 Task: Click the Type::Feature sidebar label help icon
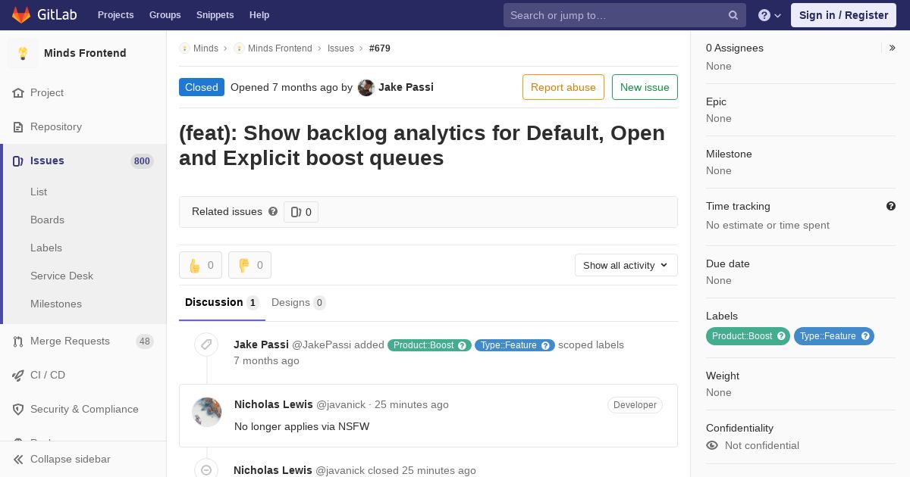click(x=865, y=336)
